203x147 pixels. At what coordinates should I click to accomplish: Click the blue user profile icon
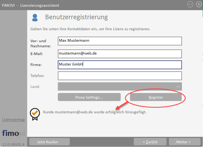pos(35,18)
